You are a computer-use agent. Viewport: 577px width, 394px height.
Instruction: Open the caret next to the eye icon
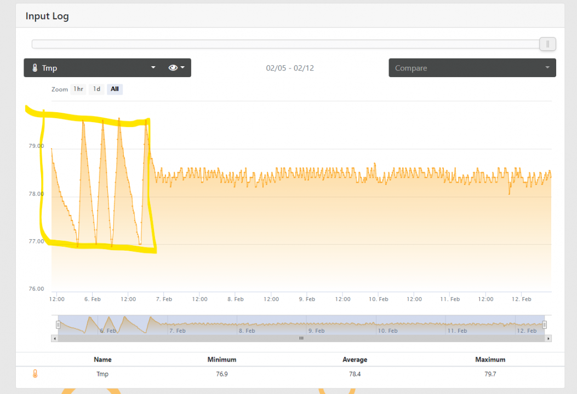(x=182, y=68)
